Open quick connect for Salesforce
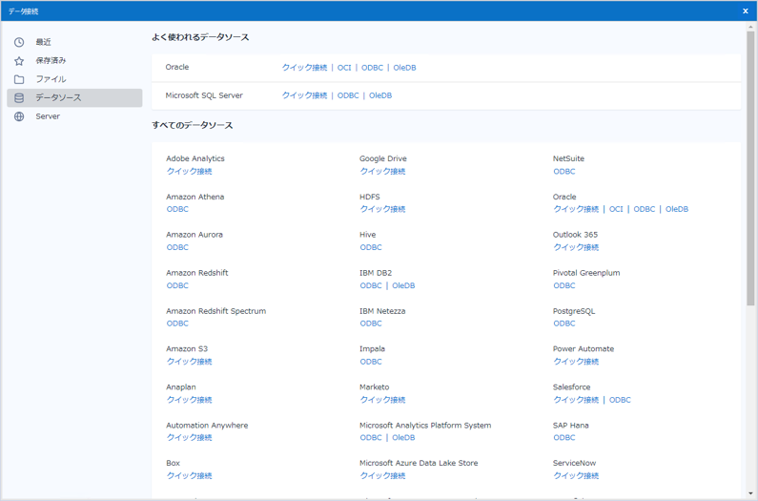The width and height of the screenshot is (758, 501). coord(576,400)
